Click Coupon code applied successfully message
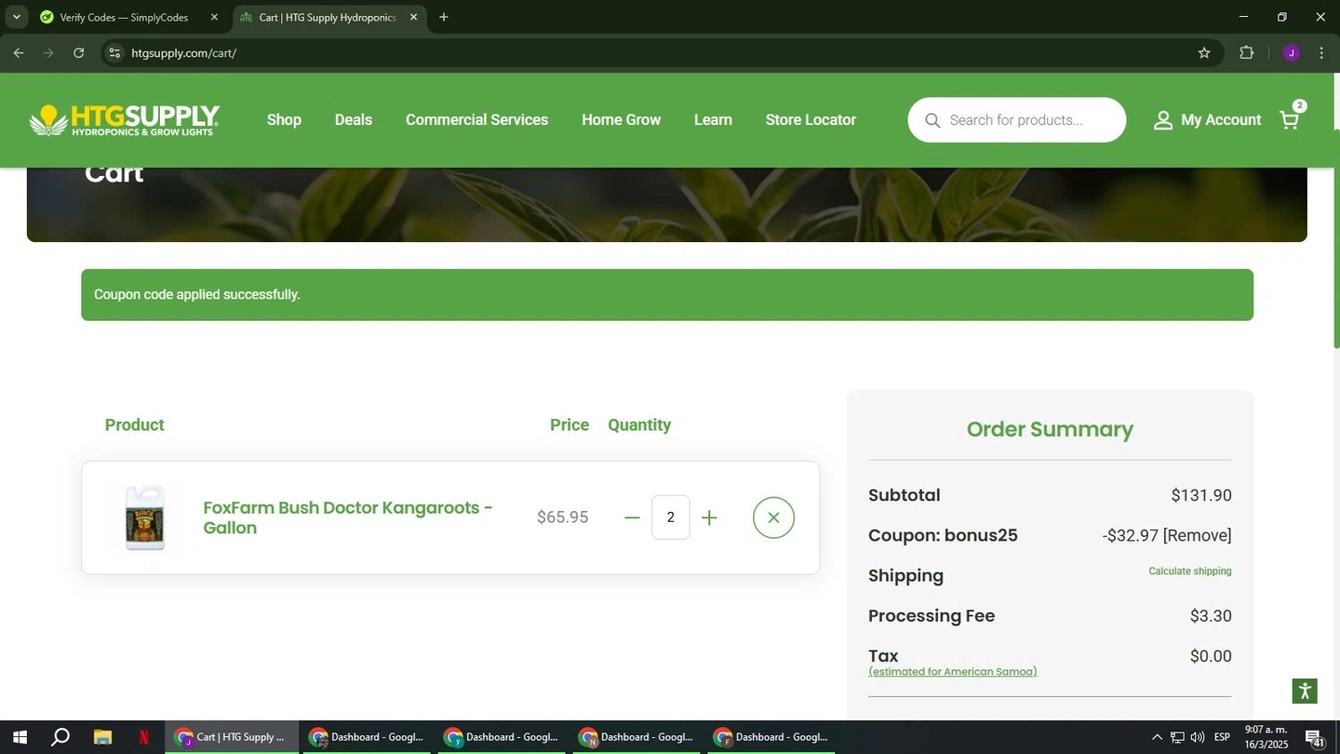 (x=197, y=295)
